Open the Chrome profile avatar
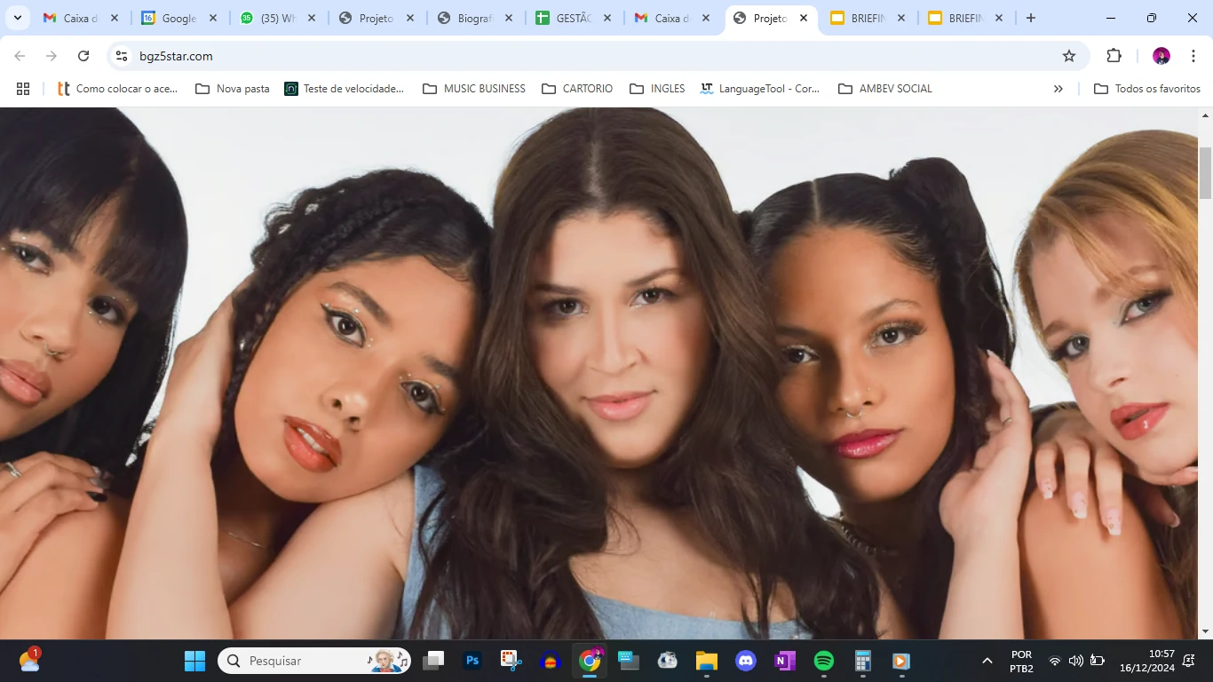 point(1161,56)
